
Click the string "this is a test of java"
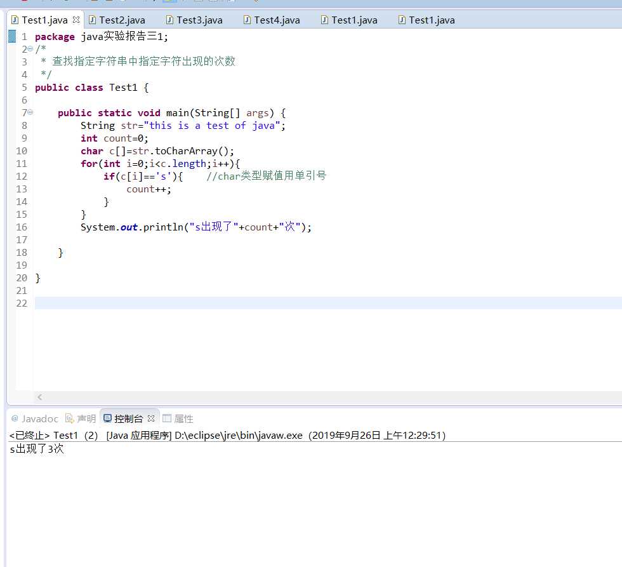[212, 125]
